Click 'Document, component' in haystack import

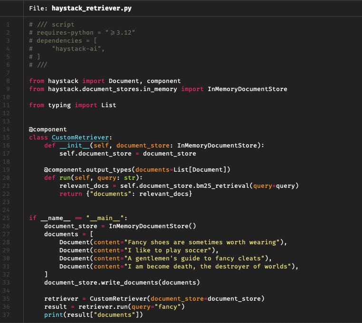145,81
